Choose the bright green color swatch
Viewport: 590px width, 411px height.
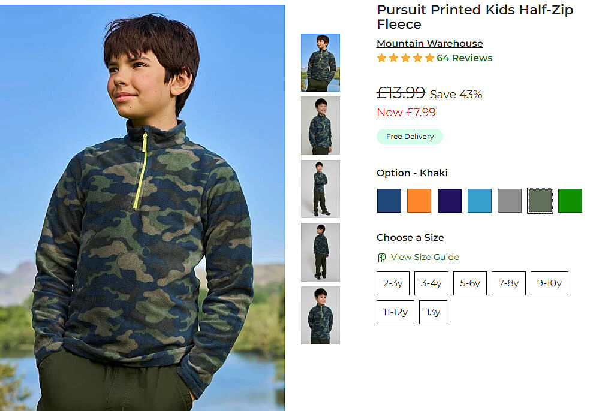(x=570, y=201)
